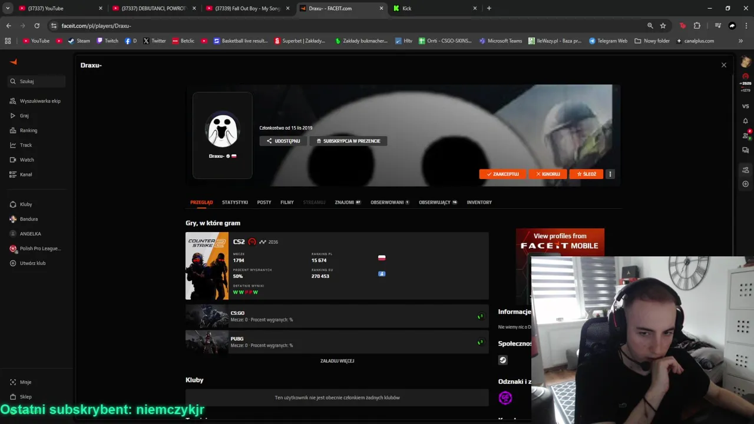Show more bookmarks with chevron
The width and height of the screenshot is (754, 424).
[x=740, y=41]
